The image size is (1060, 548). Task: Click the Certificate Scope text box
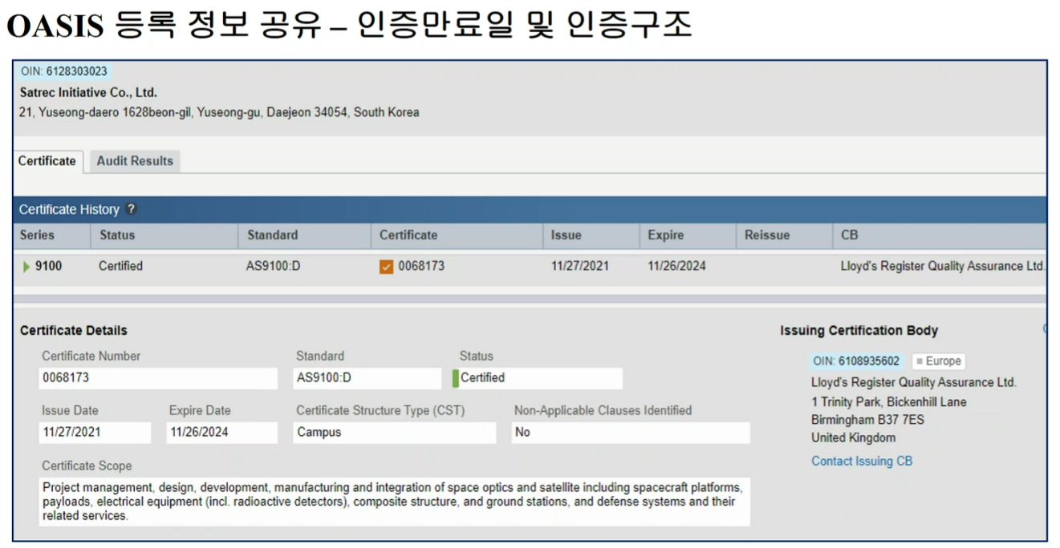[x=394, y=502]
